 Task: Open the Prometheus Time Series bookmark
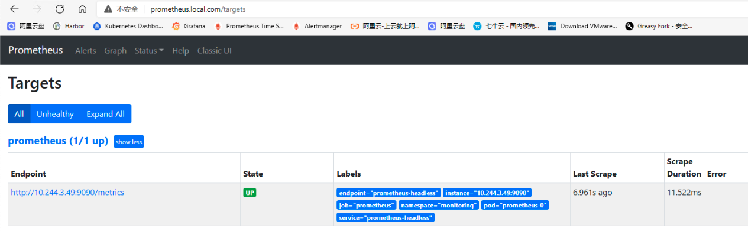249,26
